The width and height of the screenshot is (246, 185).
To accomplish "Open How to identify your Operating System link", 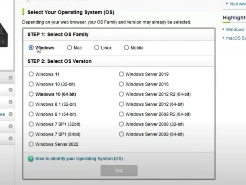I will 79,159.
